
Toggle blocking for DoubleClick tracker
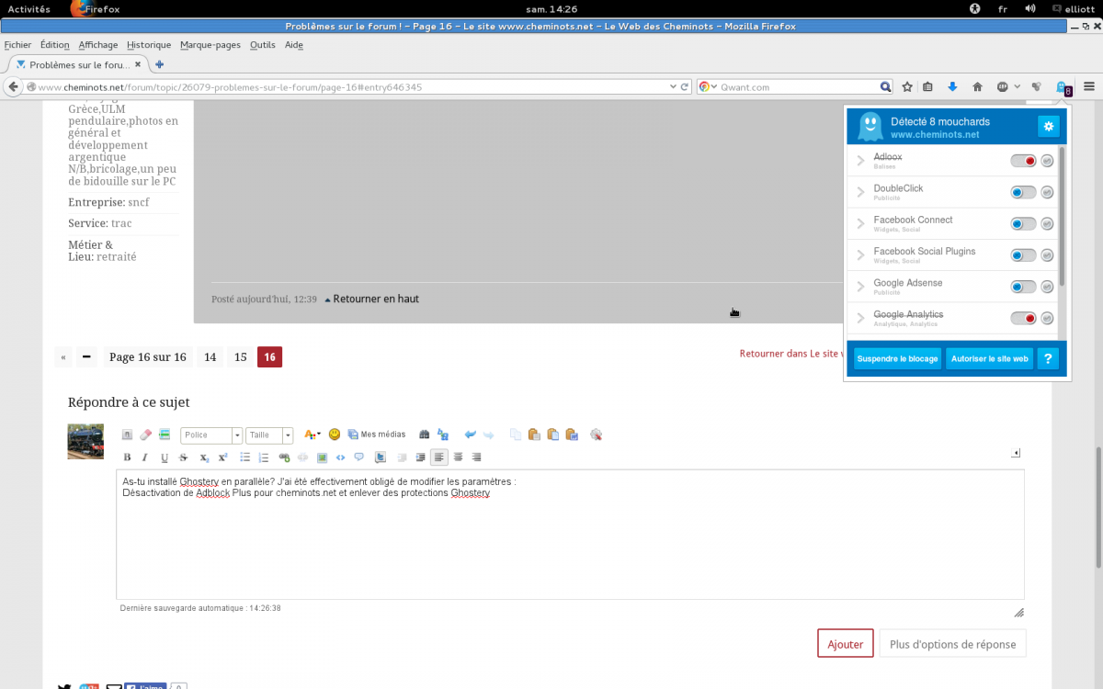click(1023, 192)
